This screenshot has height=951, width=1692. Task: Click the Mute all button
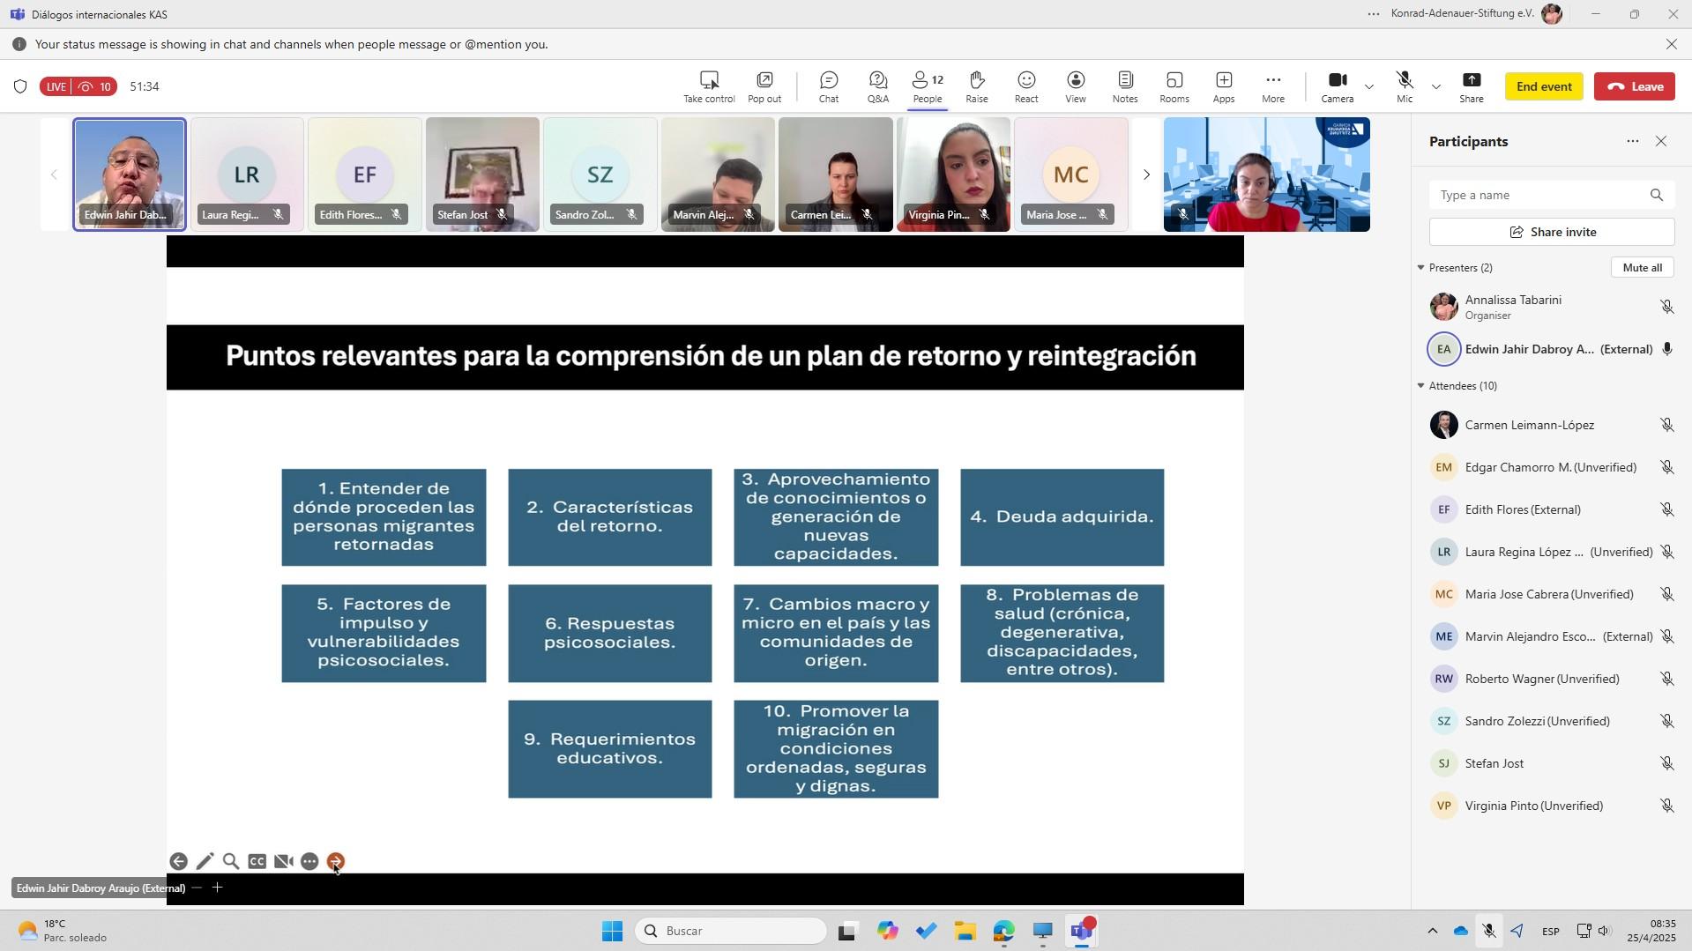coord(1641,268)
